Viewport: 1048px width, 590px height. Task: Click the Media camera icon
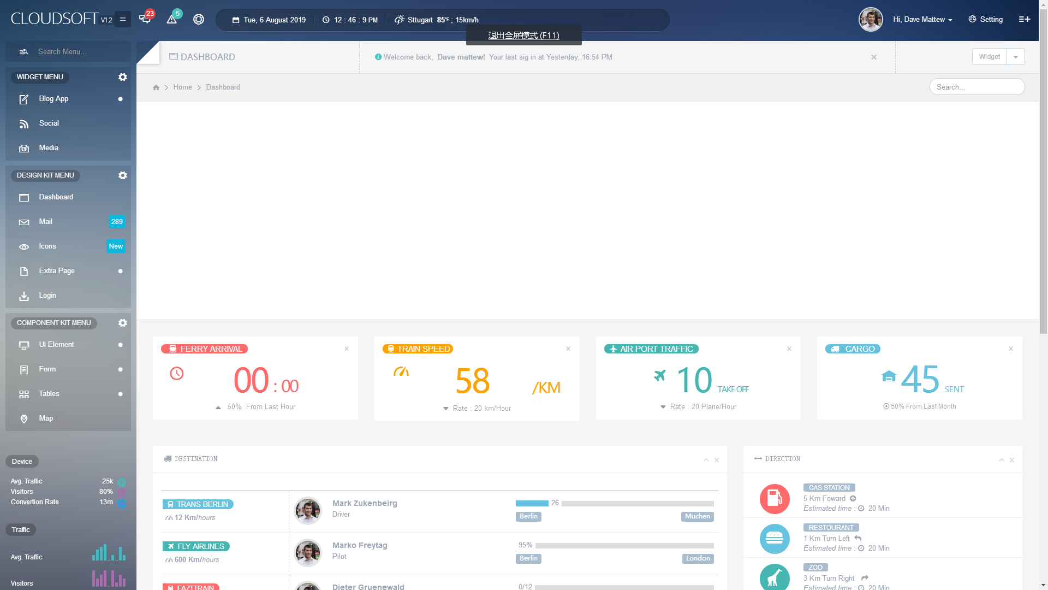point(24,149)
